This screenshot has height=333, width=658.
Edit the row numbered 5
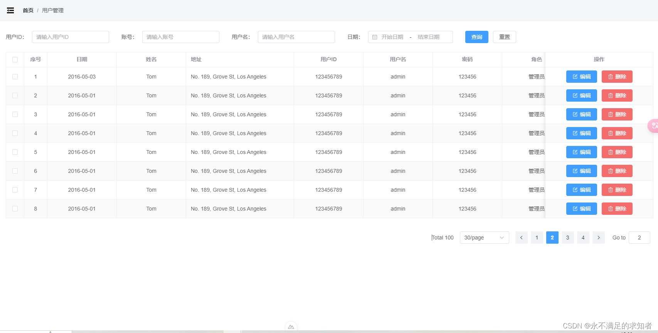coord(581,152)
